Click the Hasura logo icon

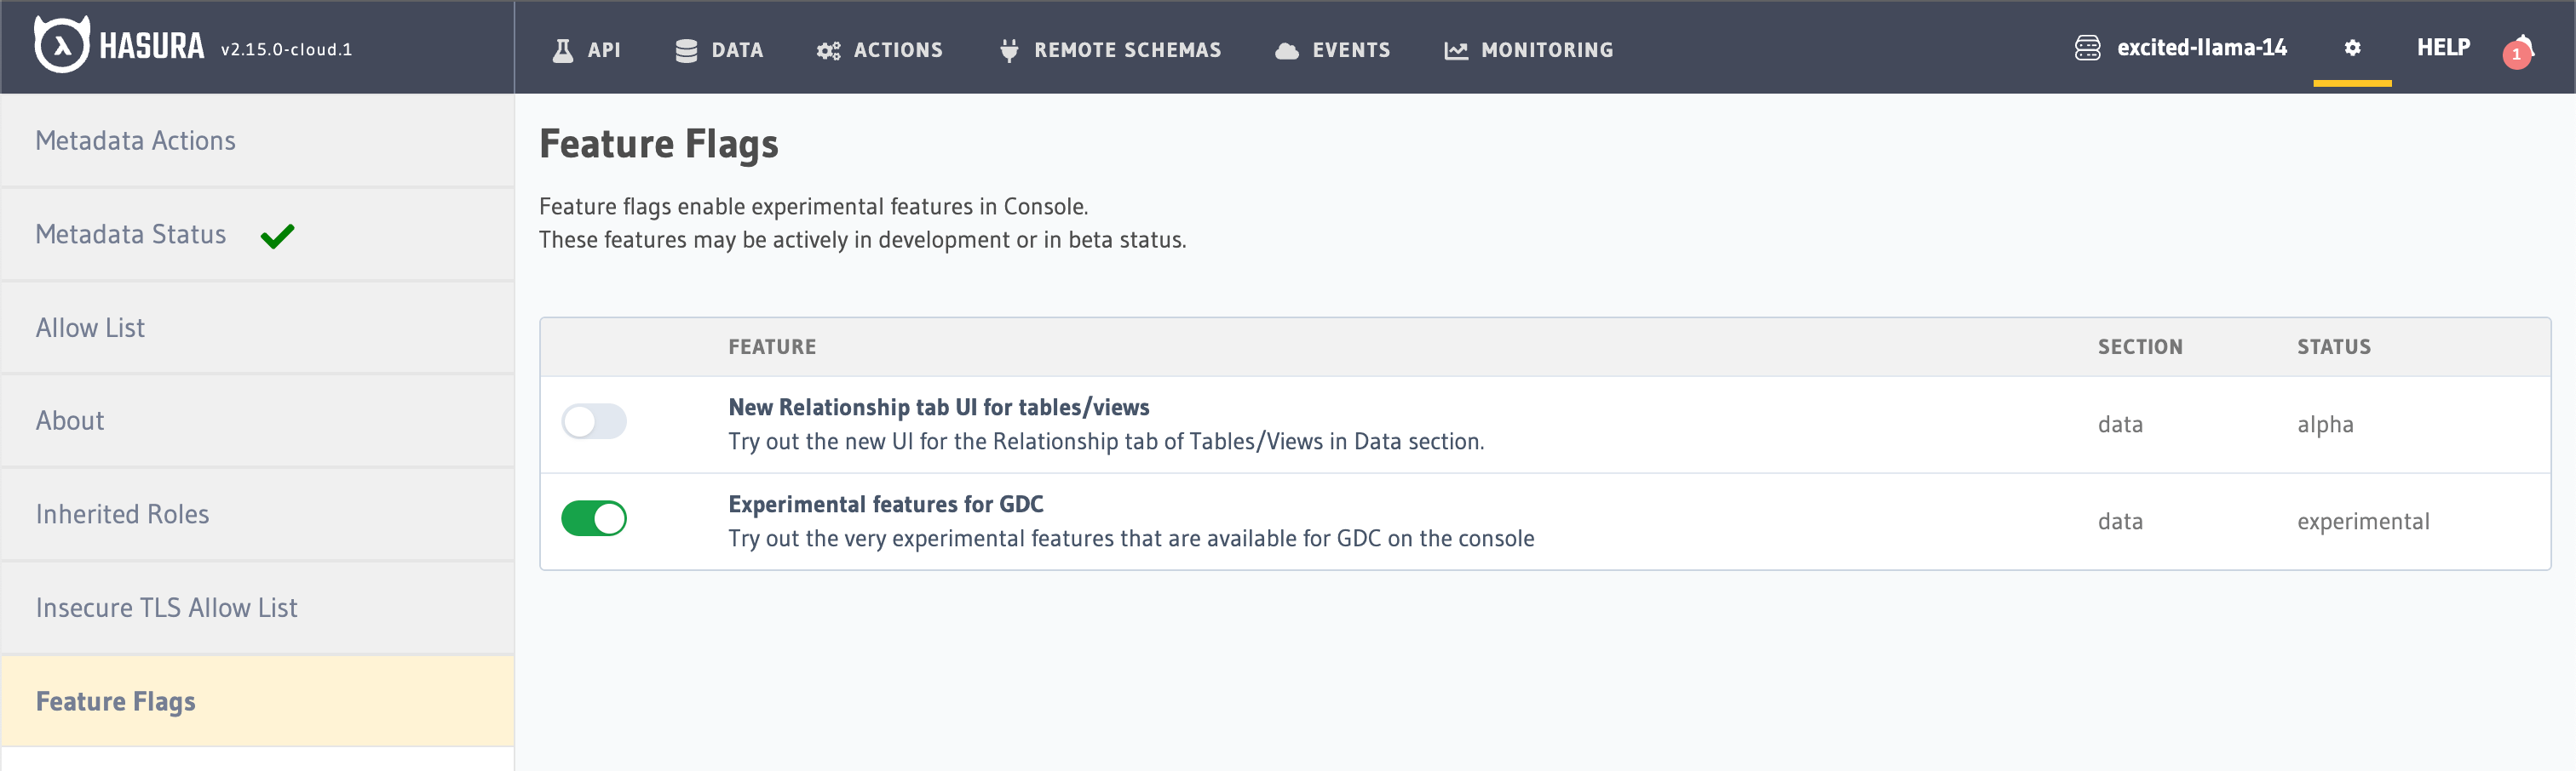62,47
